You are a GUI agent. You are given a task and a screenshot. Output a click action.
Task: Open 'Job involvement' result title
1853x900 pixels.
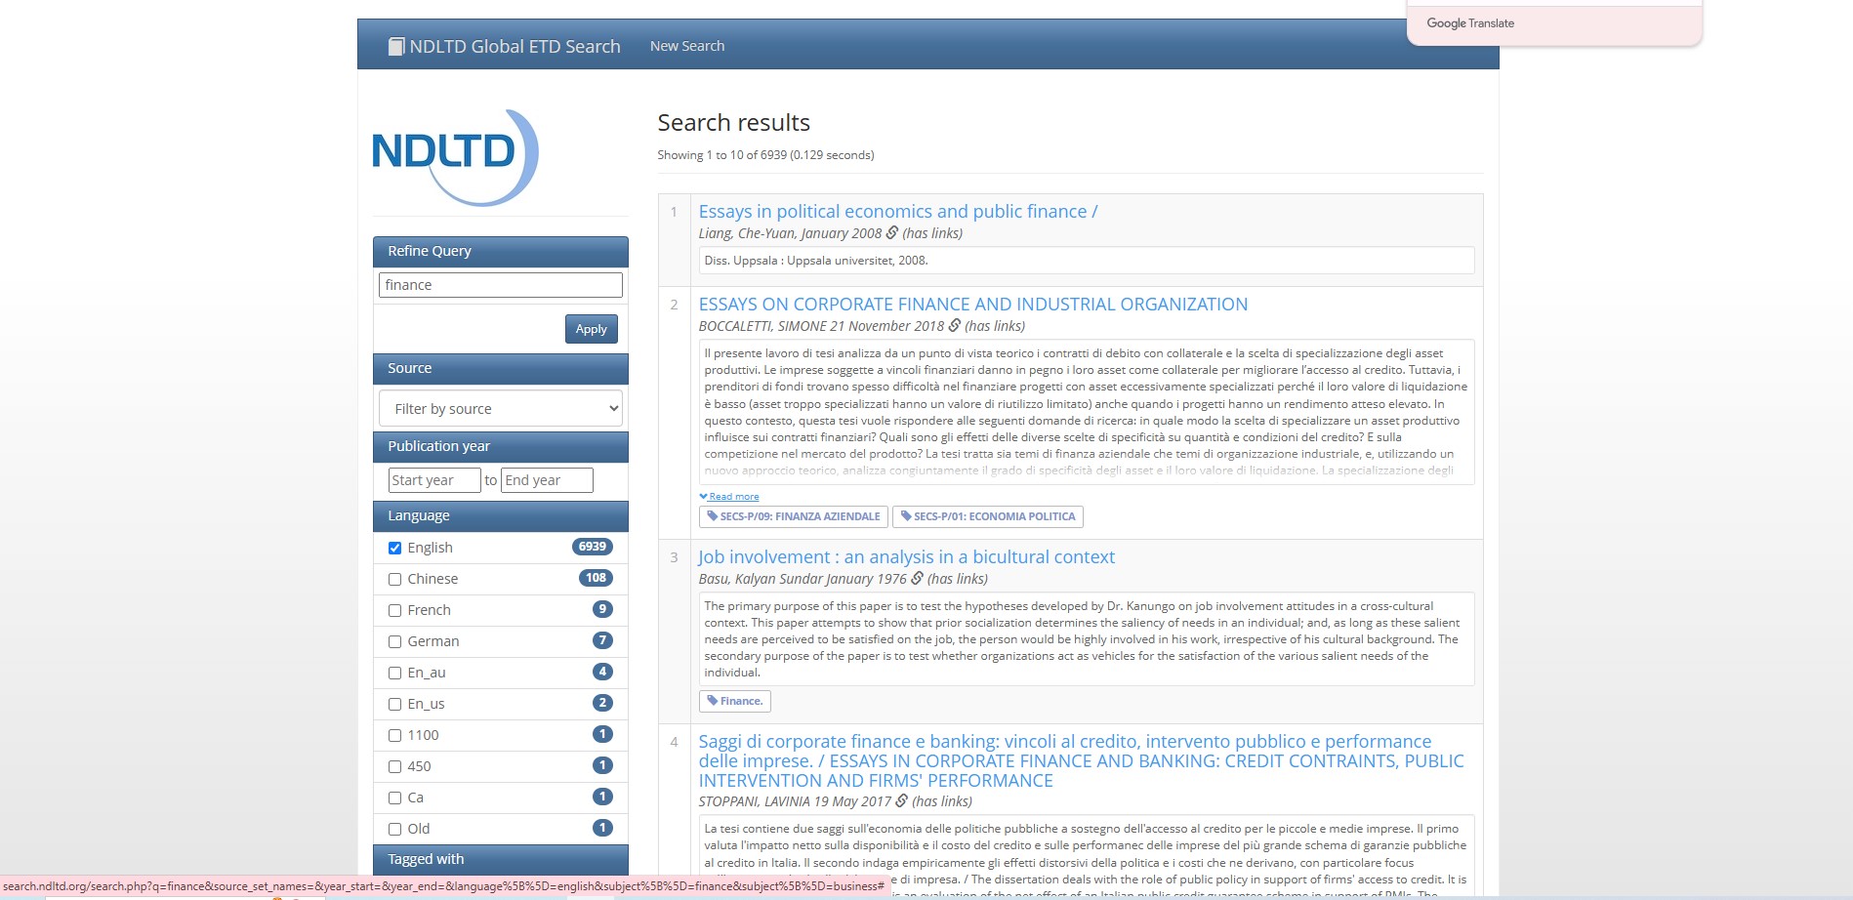coord(906,557)
